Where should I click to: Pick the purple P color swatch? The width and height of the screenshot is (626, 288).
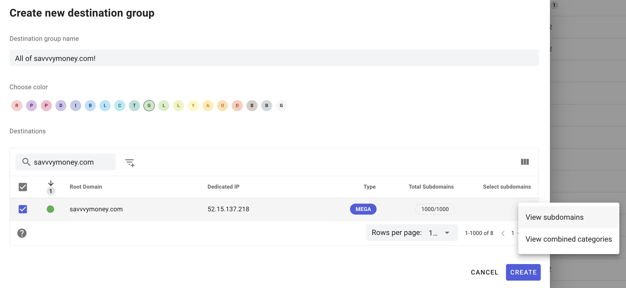[31, 106]
